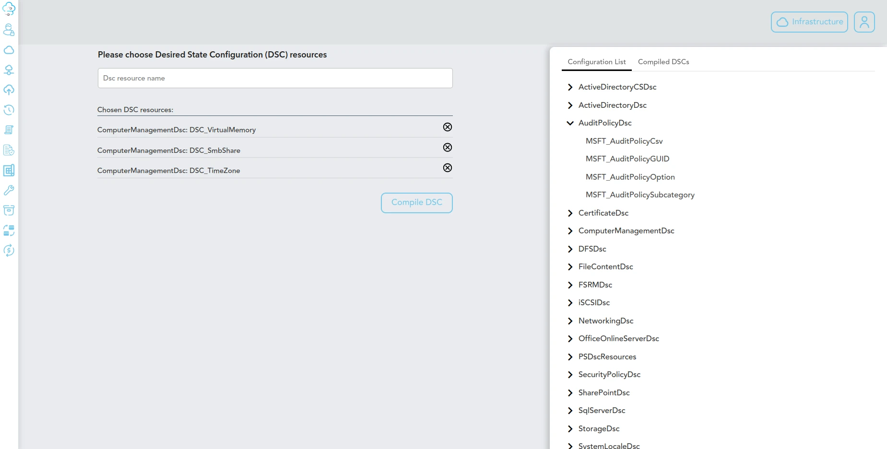Open the archive box icon in sidebar

coord(9,210)
